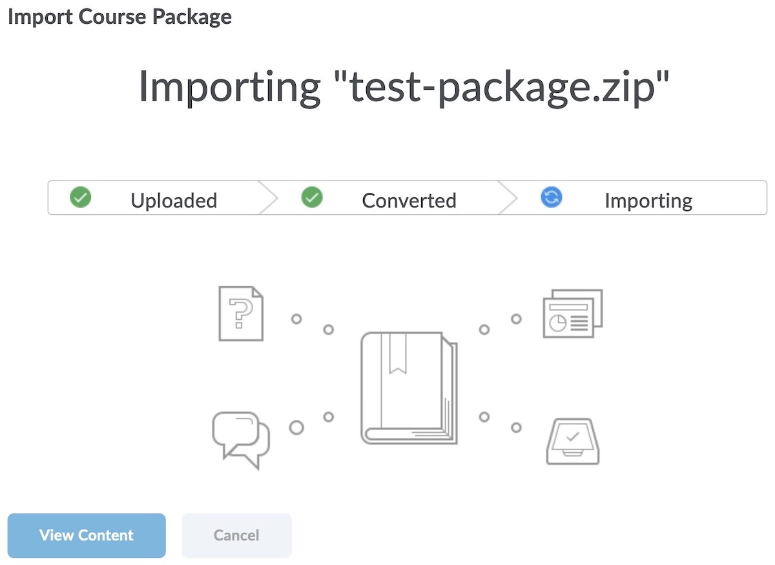Click the green checkmark beside Converted

click(x=312, y=197)
